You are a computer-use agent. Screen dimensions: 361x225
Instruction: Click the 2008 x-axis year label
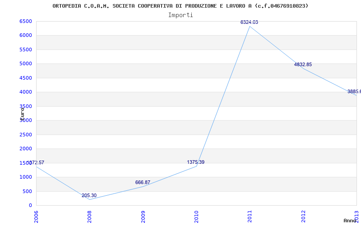[89, 217]
